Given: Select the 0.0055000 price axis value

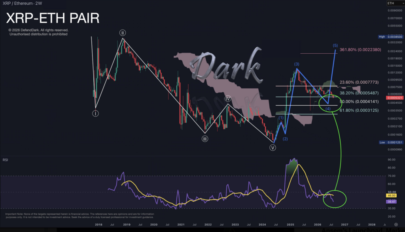Looking at the screenshot, I should click(x=395, y=26).
